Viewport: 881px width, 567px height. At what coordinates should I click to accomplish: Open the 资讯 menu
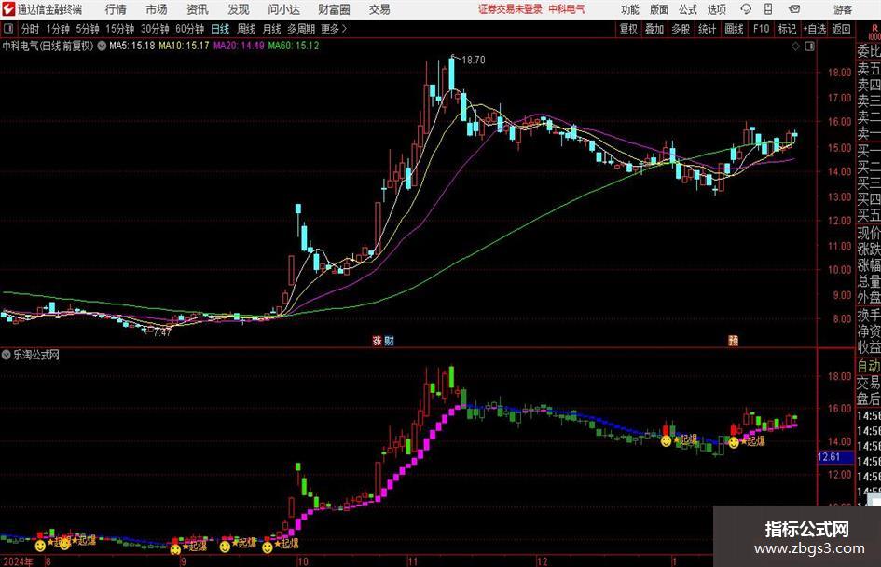(198, 9)
